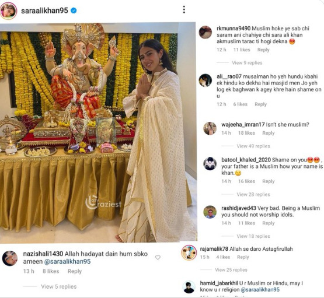Screen dimensions: 324x298
Task: Expand View 9 replies under rkmunna9490
Action: pos(247,63)
